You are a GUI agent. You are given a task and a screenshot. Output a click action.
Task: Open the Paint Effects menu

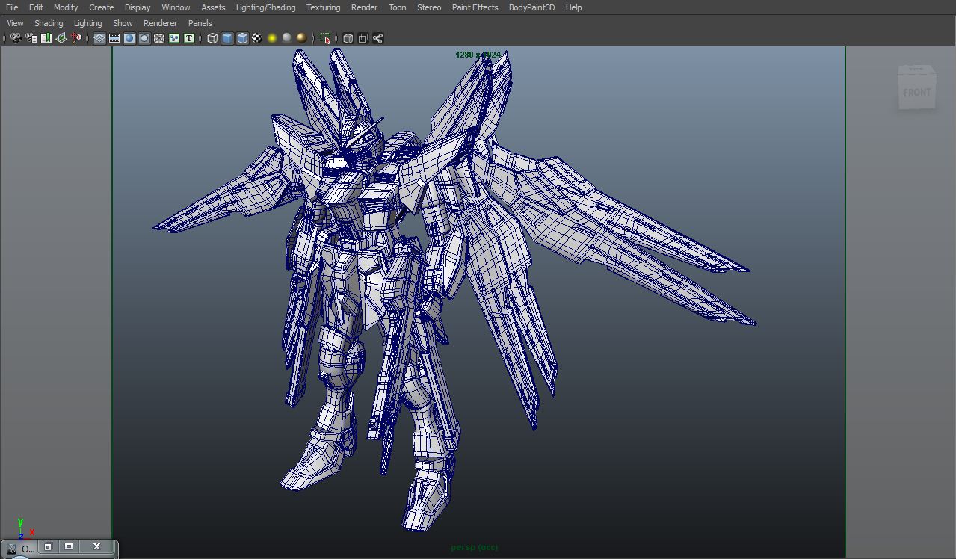click(475, 7)
